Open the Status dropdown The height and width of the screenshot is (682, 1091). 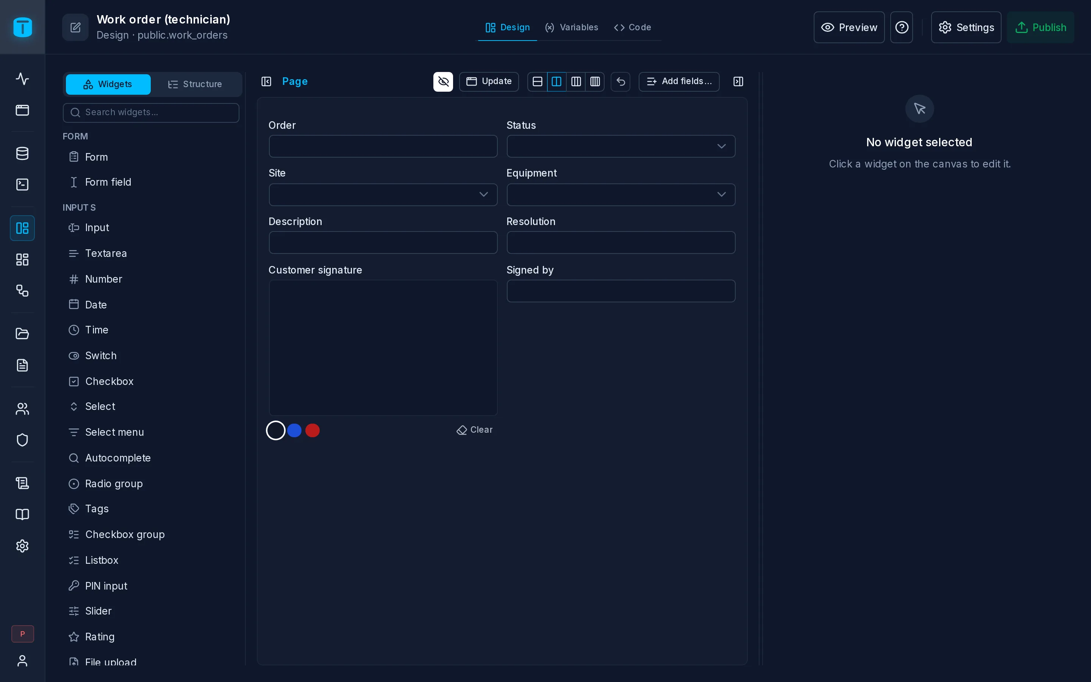click(621, 146)
